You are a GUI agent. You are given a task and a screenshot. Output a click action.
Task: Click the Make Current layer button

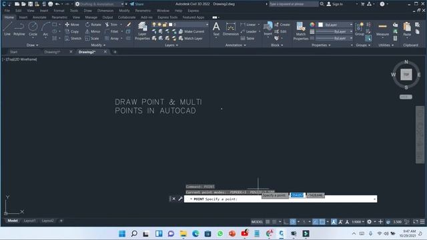191,31
